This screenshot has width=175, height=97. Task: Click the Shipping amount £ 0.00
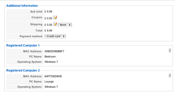point(48,25)
